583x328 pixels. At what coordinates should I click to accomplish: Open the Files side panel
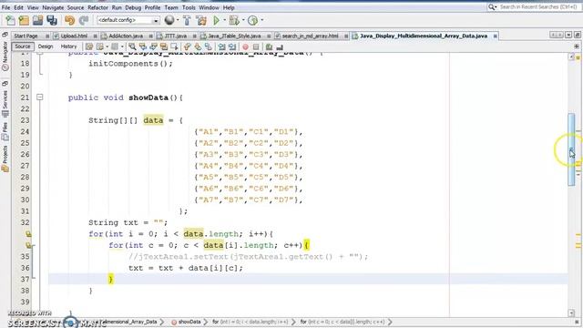click(5, 132)
